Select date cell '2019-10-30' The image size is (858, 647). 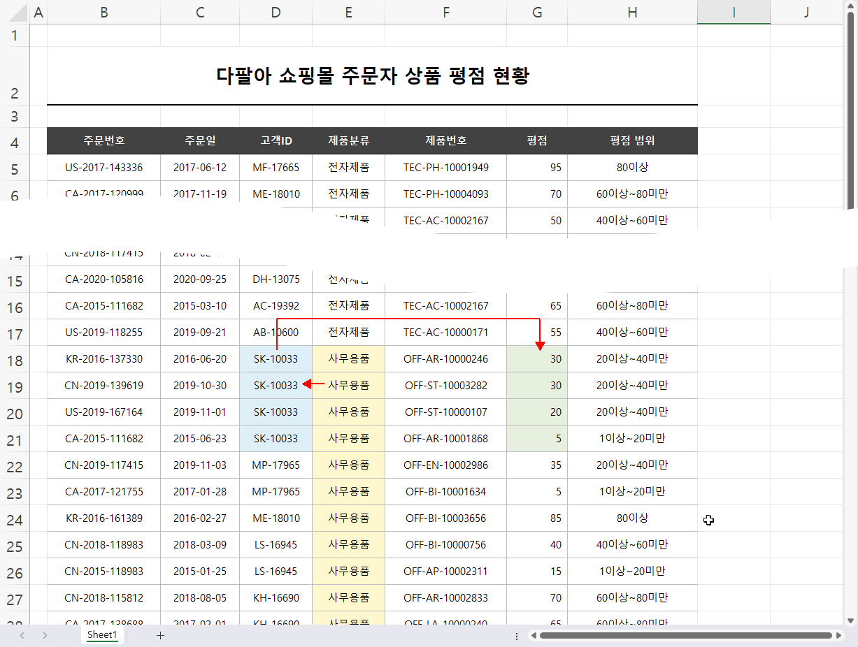pyautogui.click(x=200, y=386)
